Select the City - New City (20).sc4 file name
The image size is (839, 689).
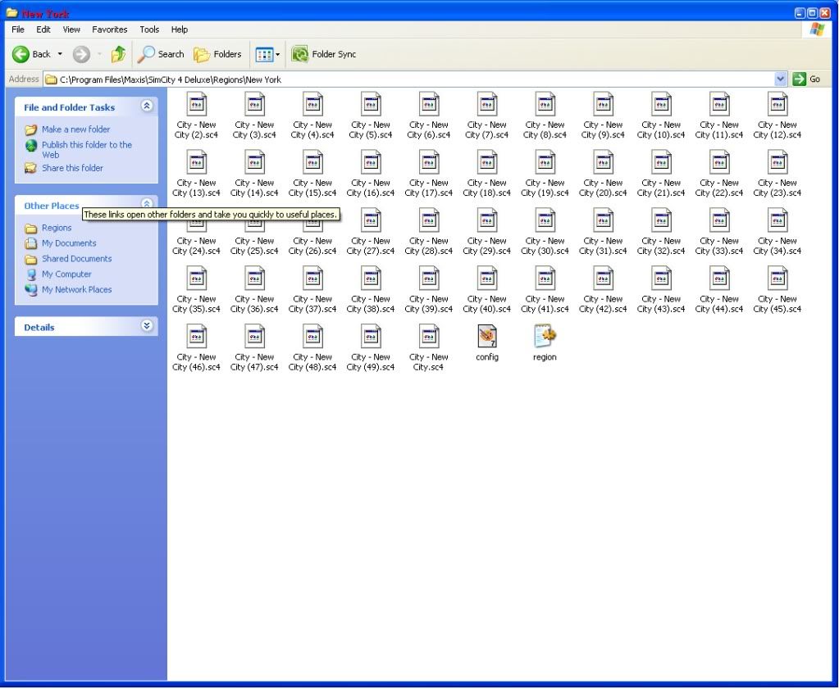603,188
